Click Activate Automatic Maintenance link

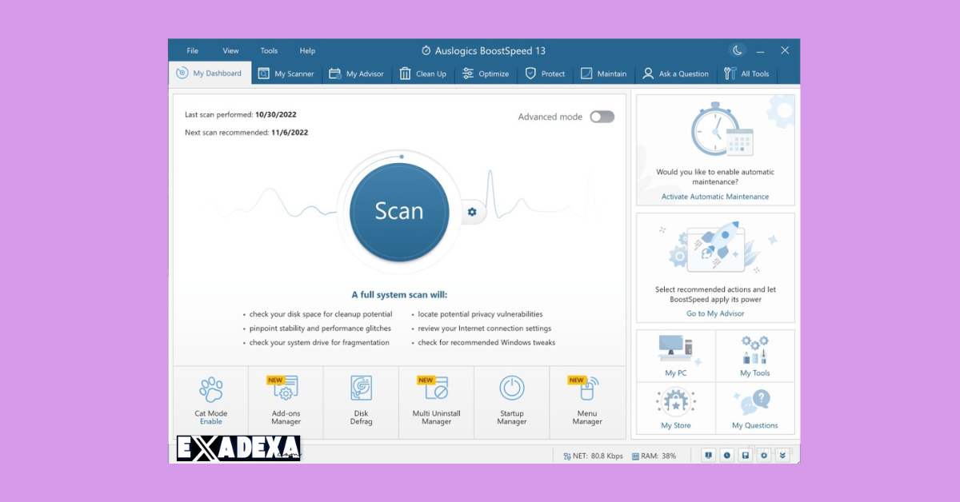[x=714, y=196]
